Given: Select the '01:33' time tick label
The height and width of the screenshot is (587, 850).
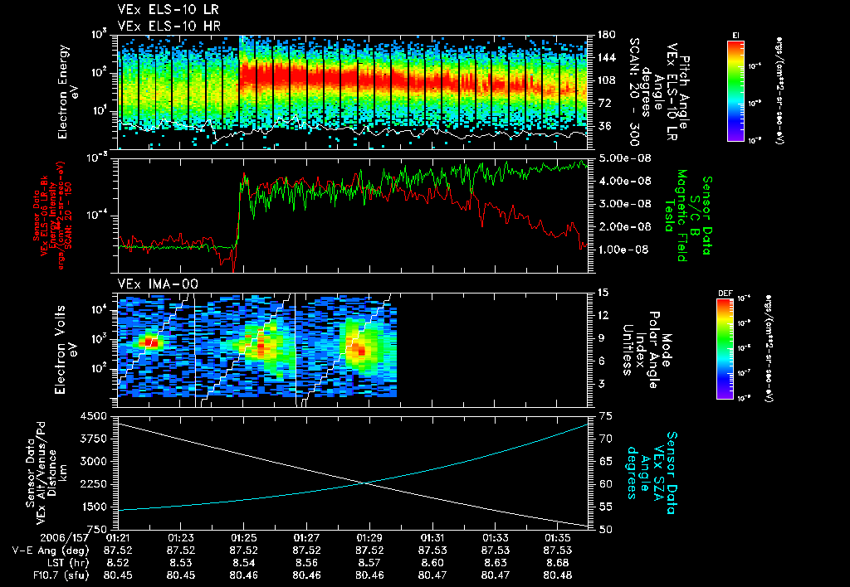Looking at the screenshot, I should tap(495, 538).
